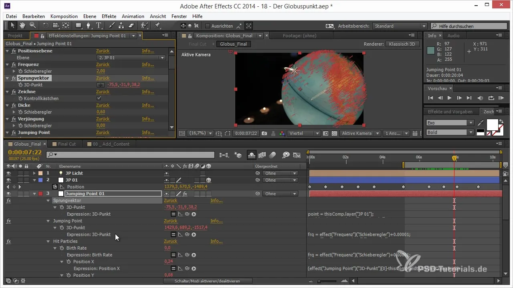
Task: Click the red label color of Jumping Point 01
Action: pyautogui.click(x=40, y=194)
